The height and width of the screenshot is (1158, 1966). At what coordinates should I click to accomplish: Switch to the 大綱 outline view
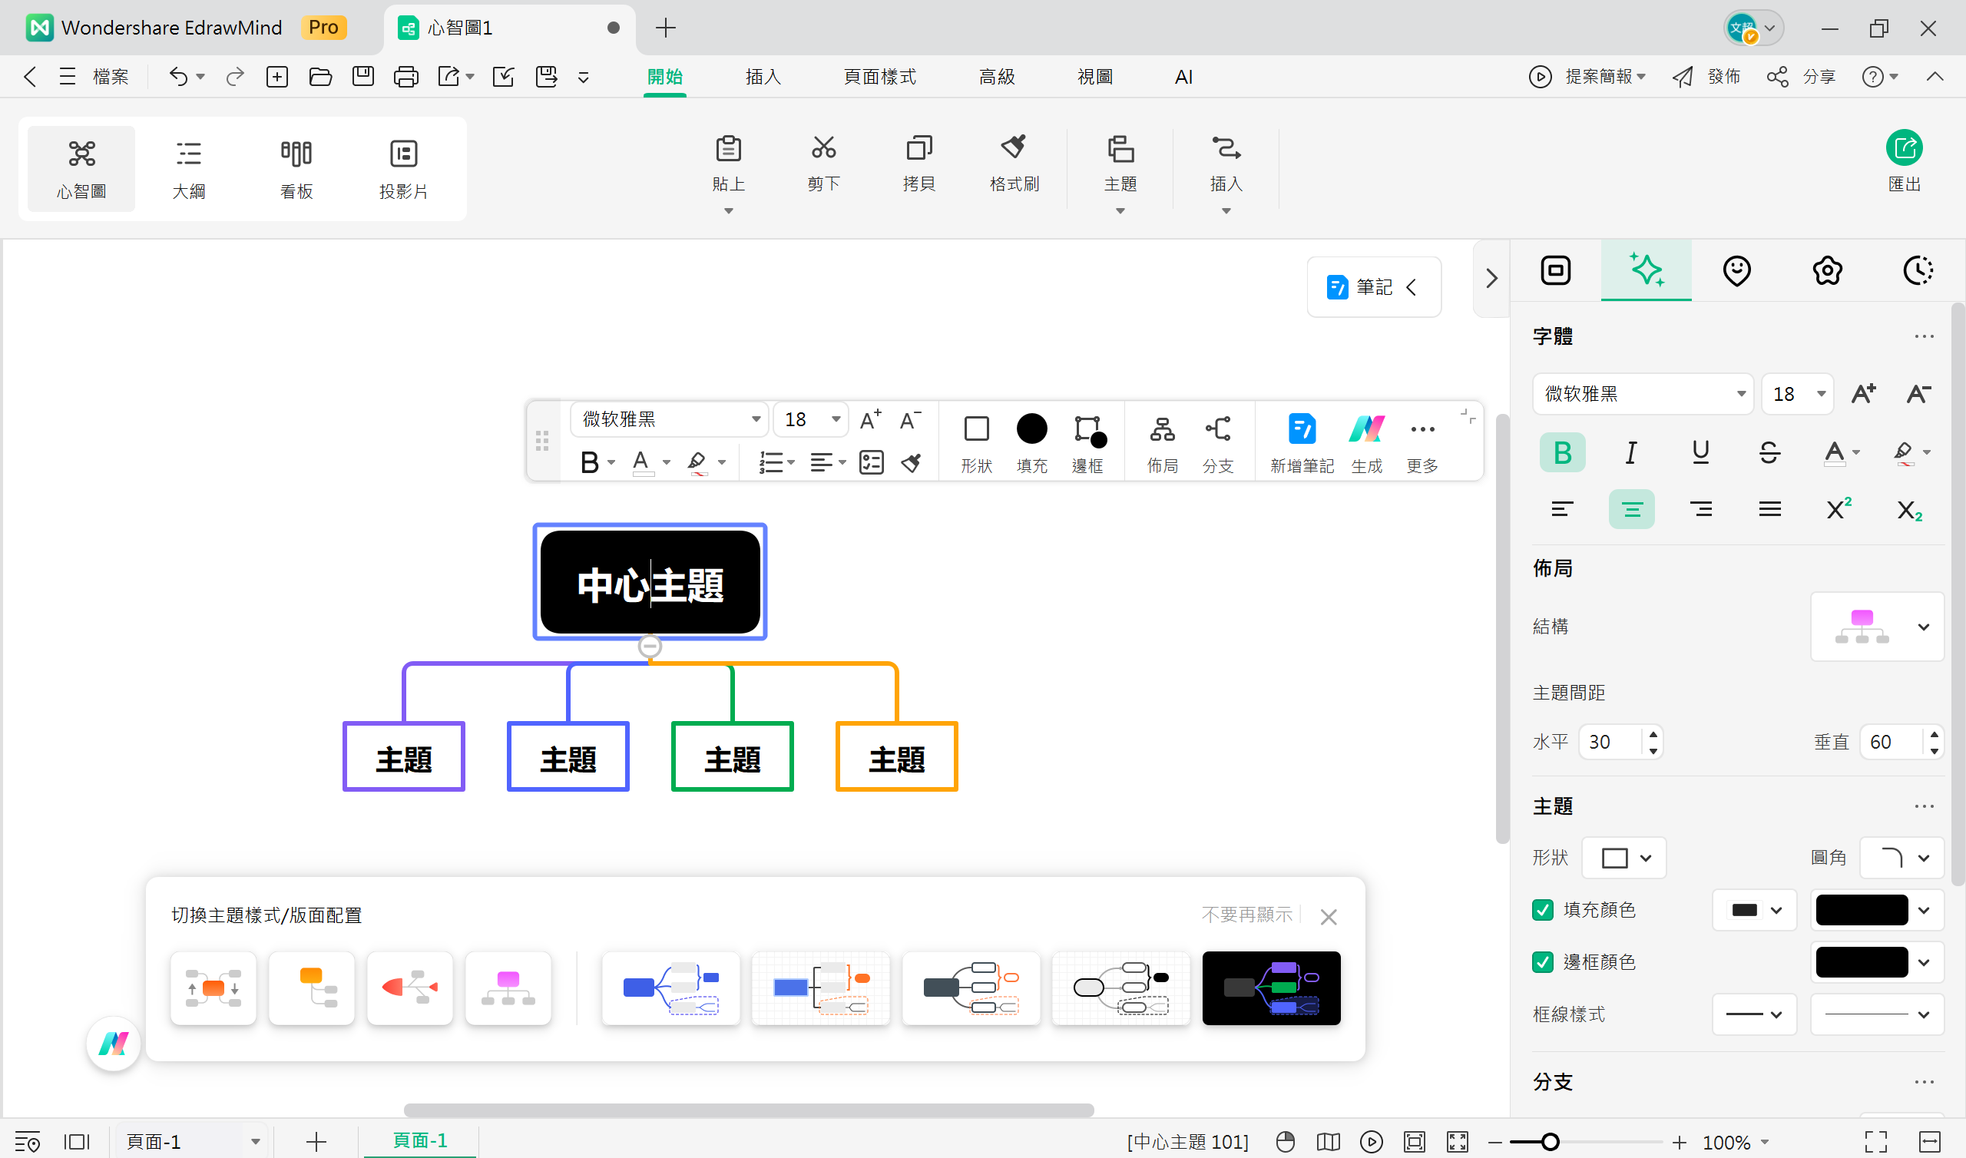click(x=189, y=167)
